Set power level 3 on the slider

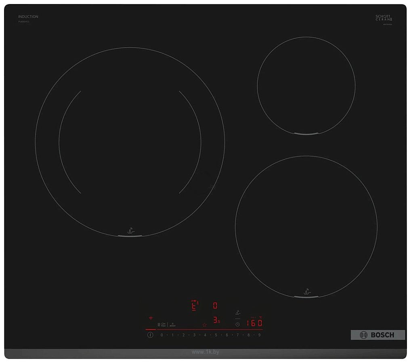pyautogui.click(x=194, y=335)
